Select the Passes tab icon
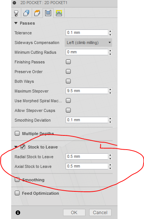This screenshot has width=144, height=219. pyautogui.click(x=48, y=13)
